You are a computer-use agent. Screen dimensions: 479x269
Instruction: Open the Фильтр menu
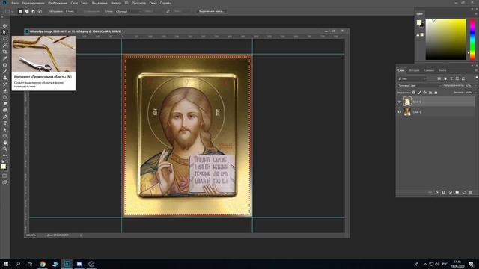116,3
